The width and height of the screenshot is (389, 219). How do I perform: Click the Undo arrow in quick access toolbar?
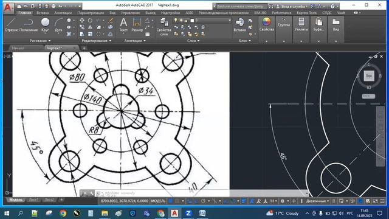(60, 6)
